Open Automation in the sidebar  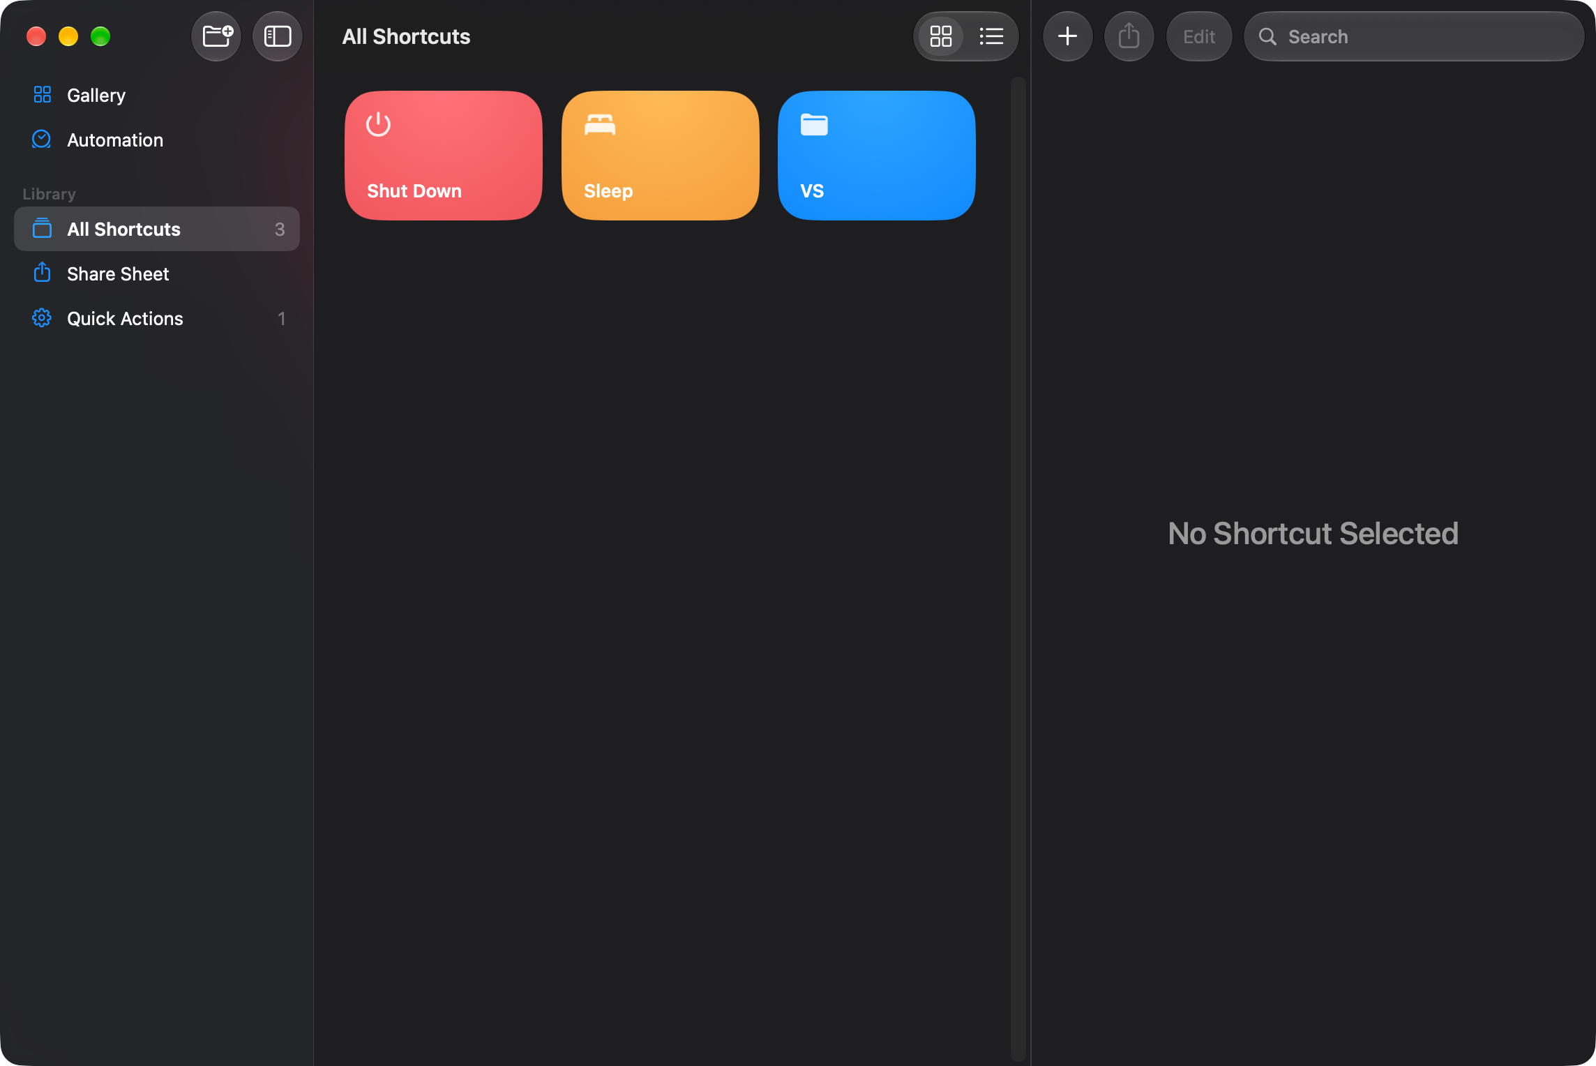(x=157, y=140)
